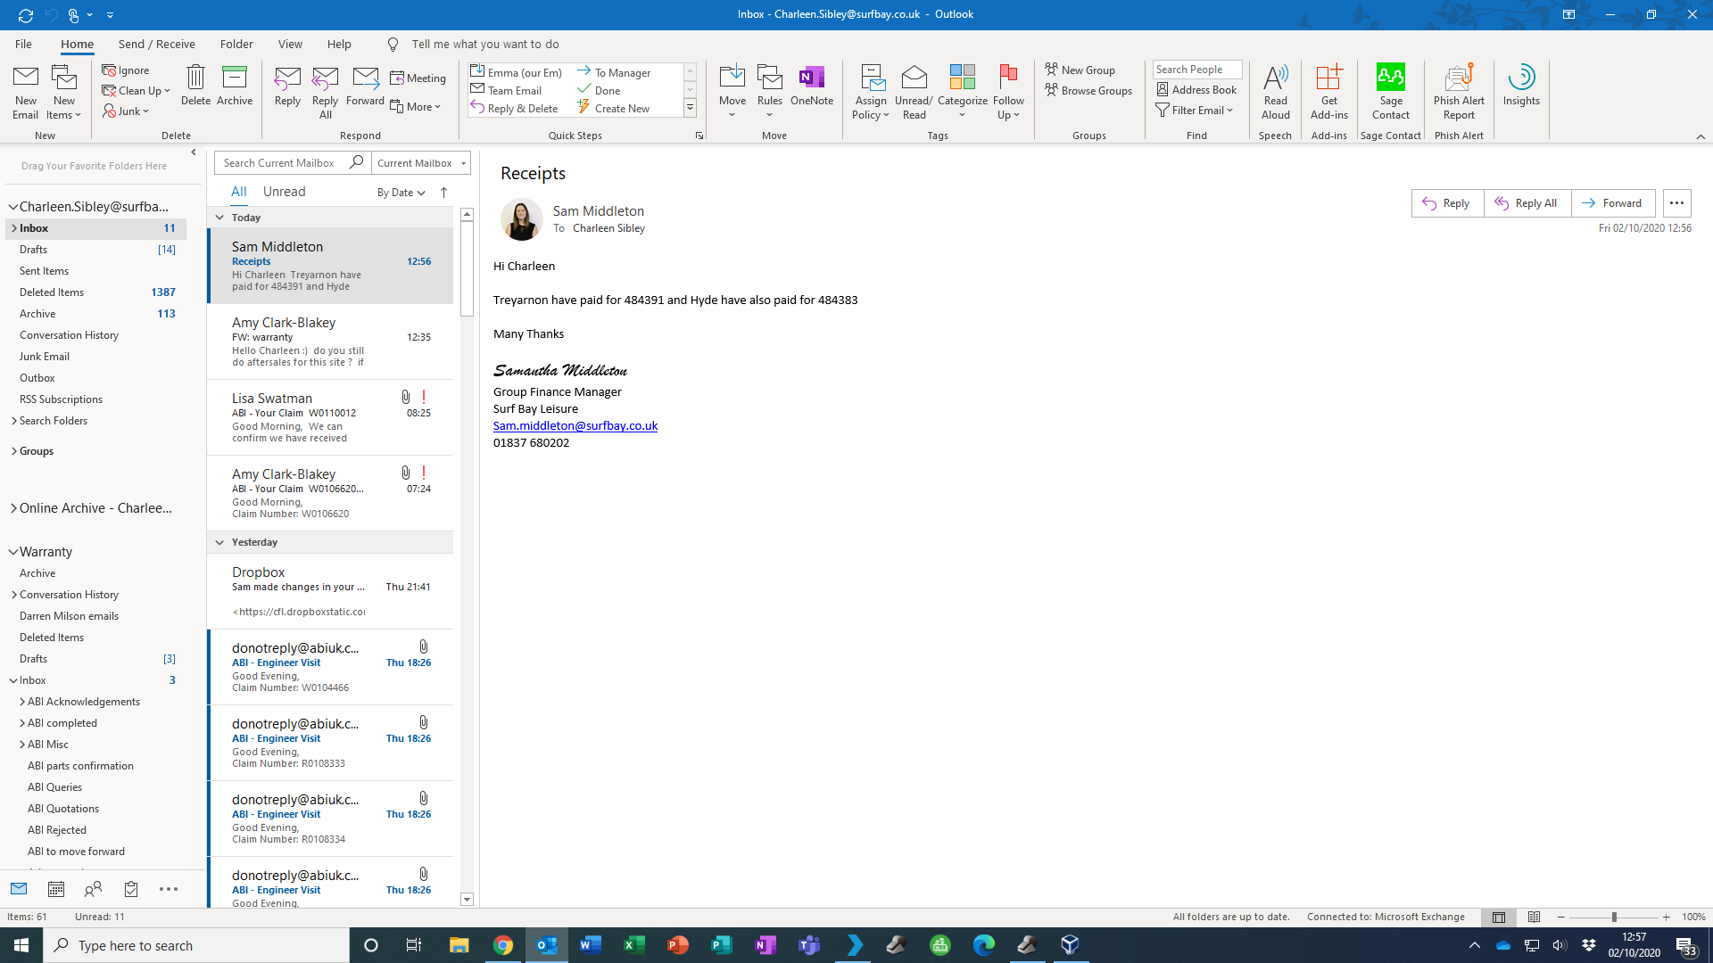The height and width of the screenshot is (963, 1713).
Task: Toggle the sort order arrow in the message list
Action: pyautogui.click(x=443, y=193)
